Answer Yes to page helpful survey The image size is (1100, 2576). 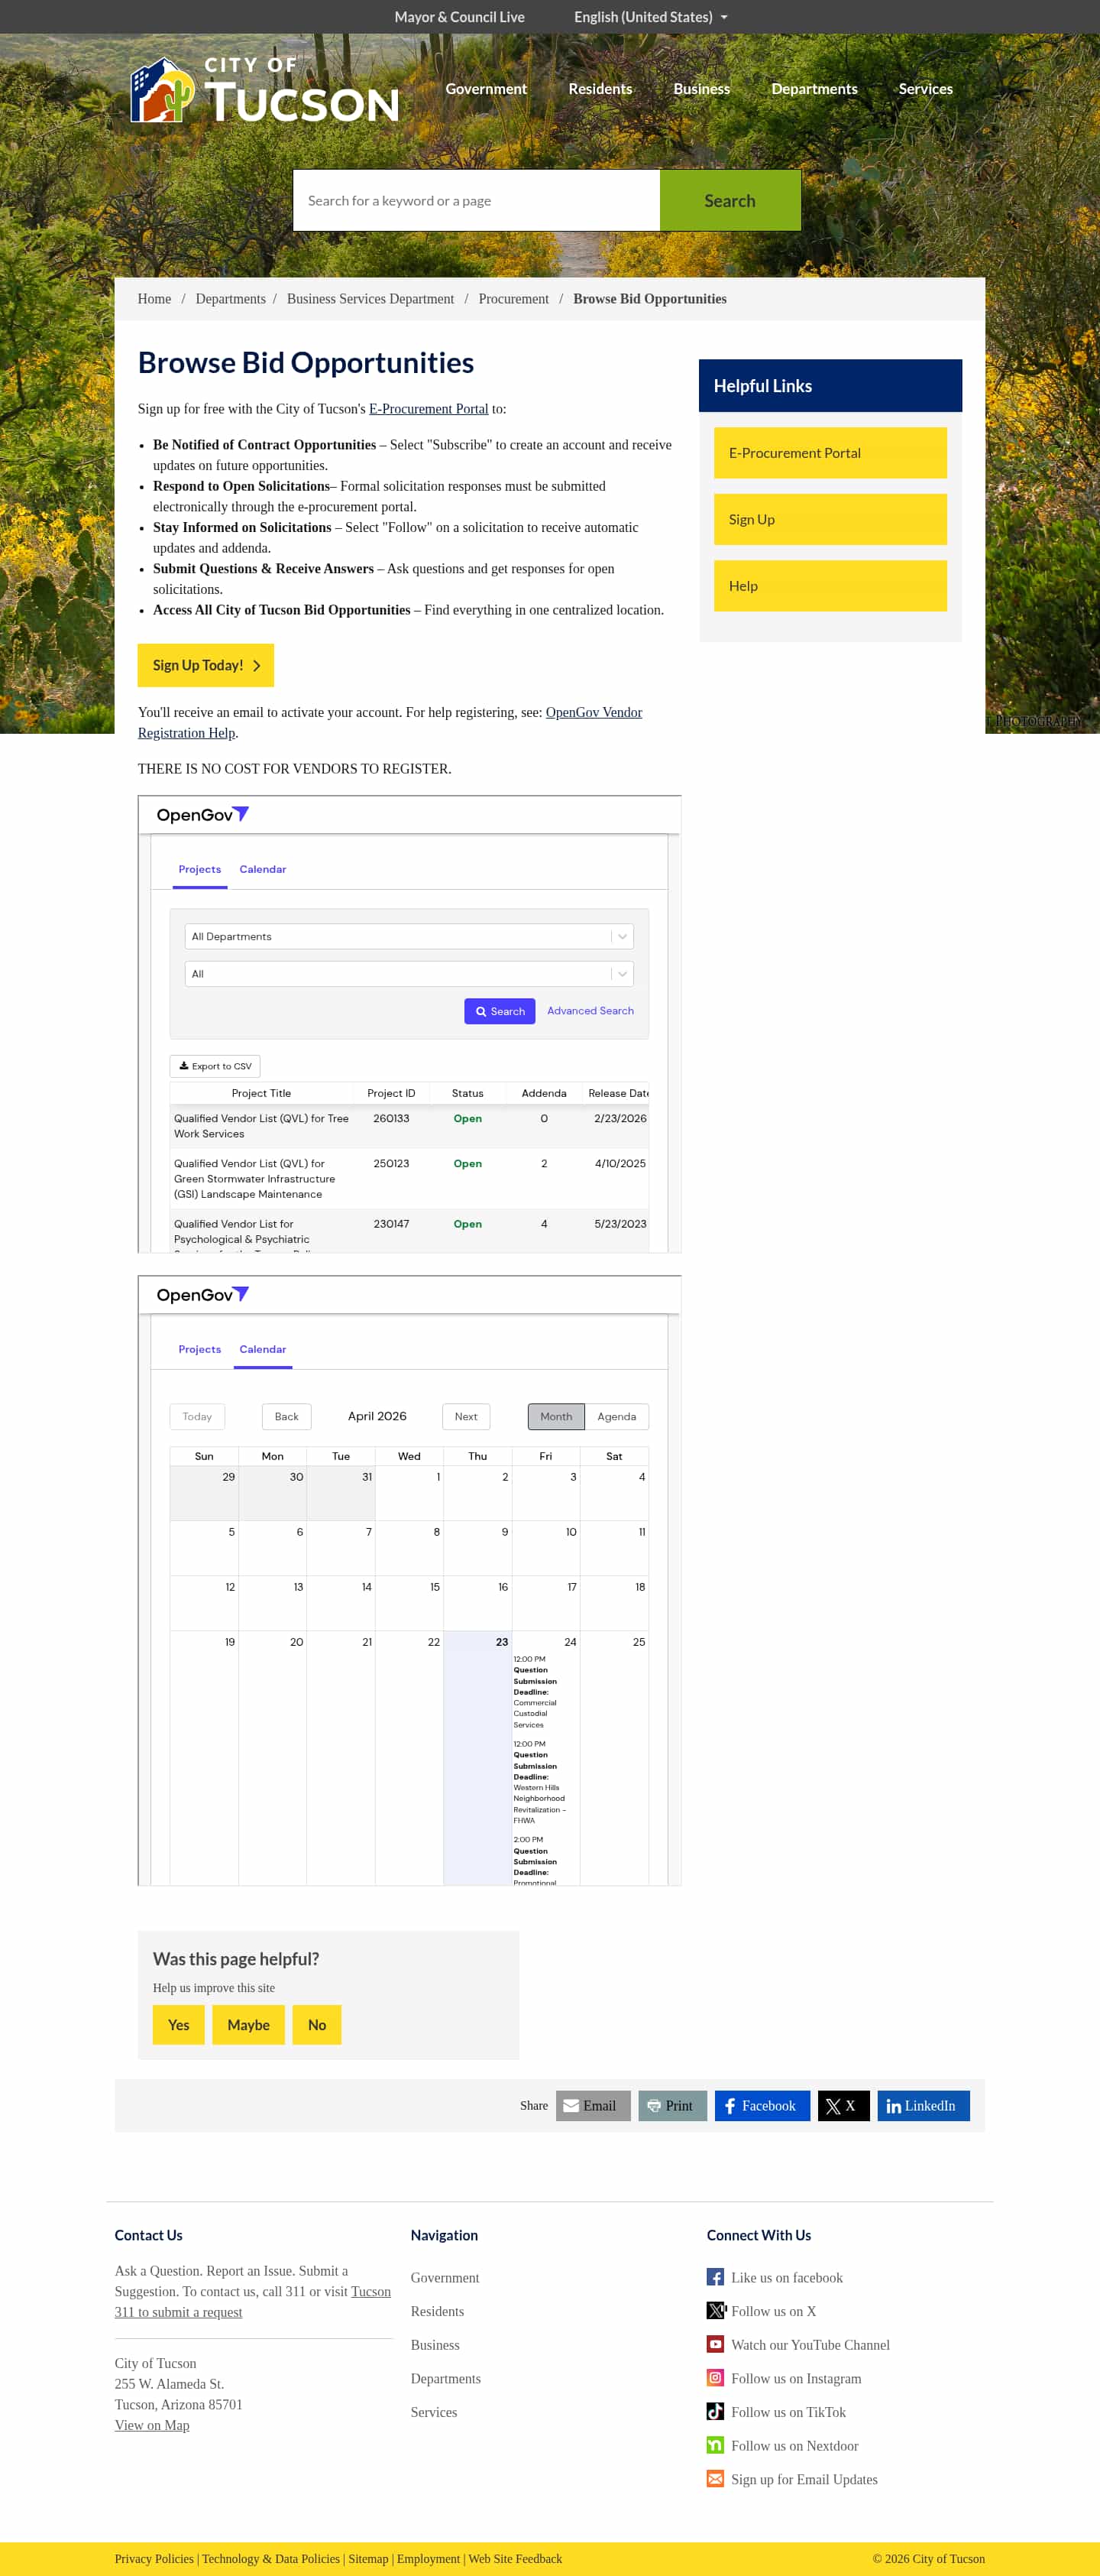click(178, 2025)
